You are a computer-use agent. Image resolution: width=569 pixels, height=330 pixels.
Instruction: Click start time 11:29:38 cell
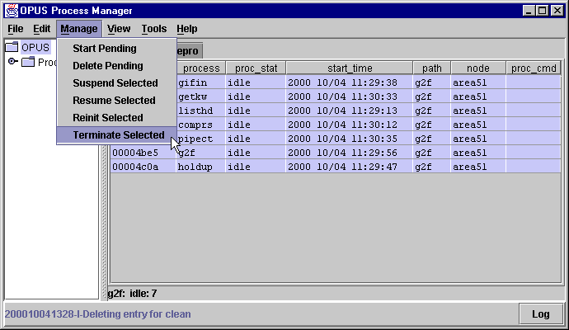pos(350,82)
